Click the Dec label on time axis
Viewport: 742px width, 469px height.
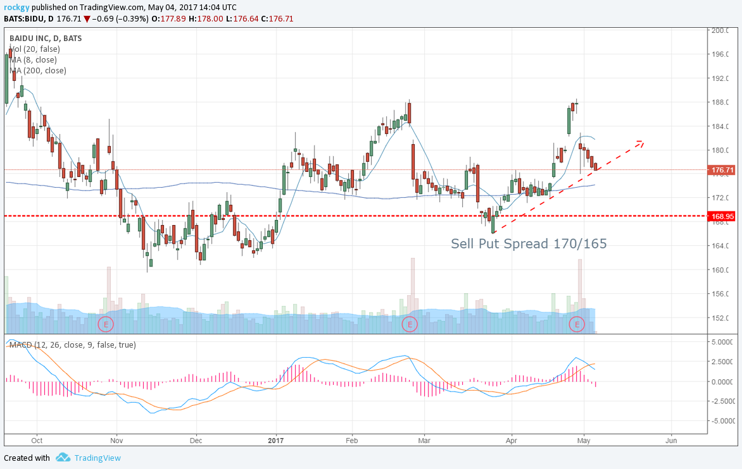coord(196,441)
